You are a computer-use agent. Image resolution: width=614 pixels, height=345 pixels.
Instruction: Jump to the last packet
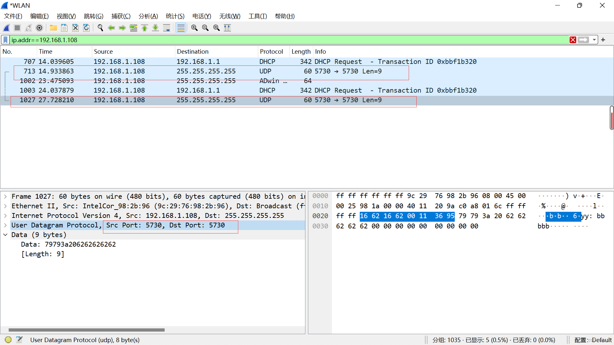(155, 28)
